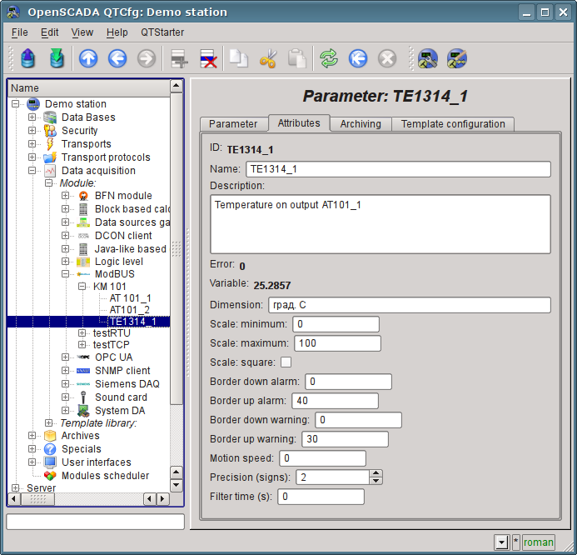Screen dimensions: 577x555
Task: Collapse the ModBUS tree node
Action: tap(66, 274)
